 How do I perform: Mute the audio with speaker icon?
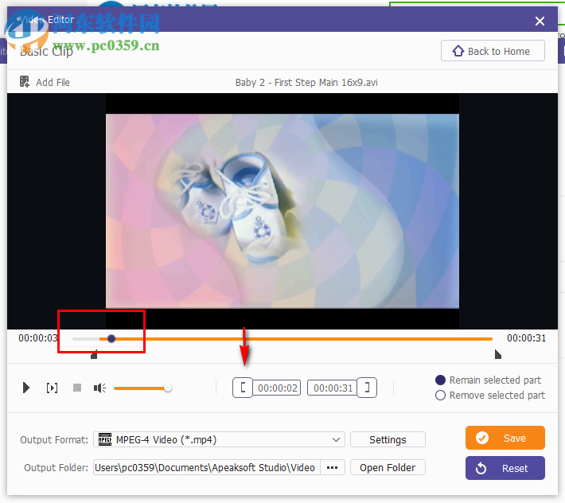pos(99,388)
